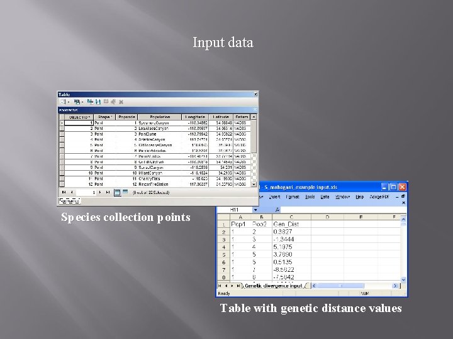
Task: Select column D header in Excel
Action: 327,217
